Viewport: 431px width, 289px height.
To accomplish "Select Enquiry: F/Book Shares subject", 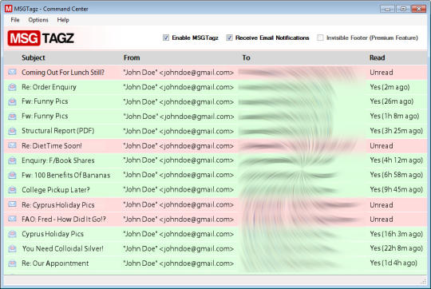I will pyautogui.click(x=58, y=160).
